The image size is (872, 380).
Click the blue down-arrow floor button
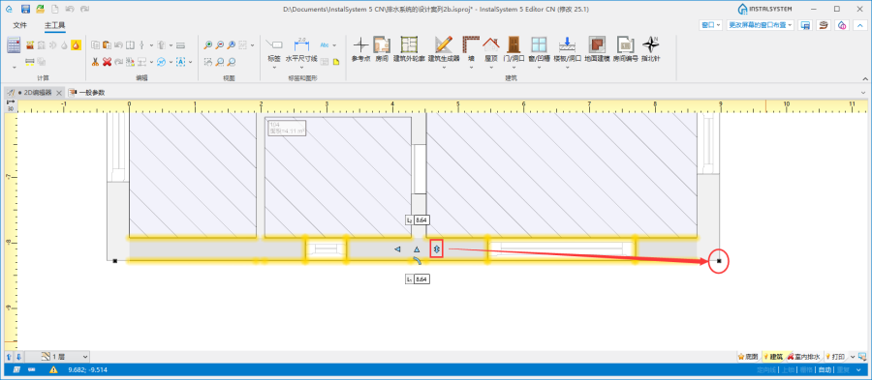point(18,357)
